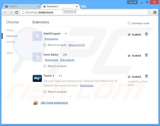Click Visit website for Form Editor
The height and width of the screenshot is (126, 160).
[67, 60]
